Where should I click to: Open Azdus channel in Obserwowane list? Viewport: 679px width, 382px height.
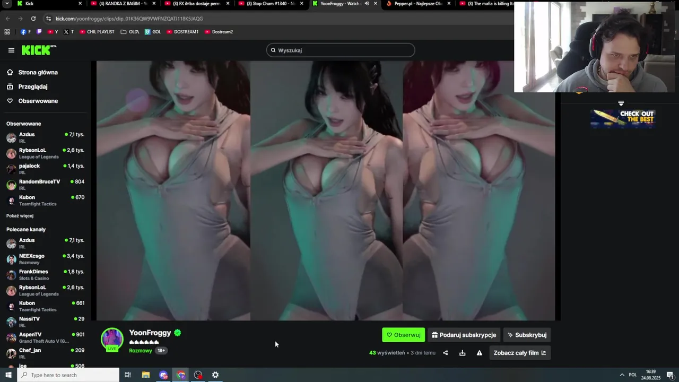45,137
